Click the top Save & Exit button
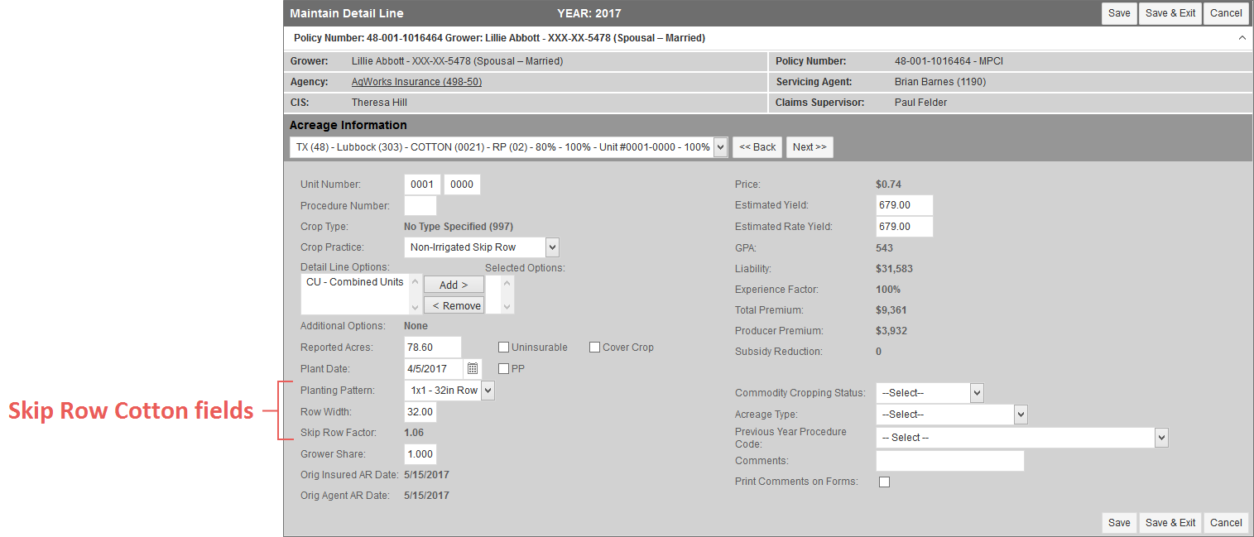This screenshot has height=537, width=1254. point(1170,13)
